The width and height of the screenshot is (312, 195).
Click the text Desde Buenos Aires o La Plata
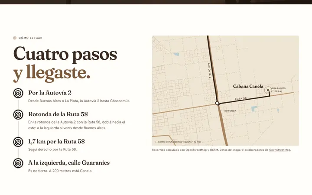[x=79, y=101]
